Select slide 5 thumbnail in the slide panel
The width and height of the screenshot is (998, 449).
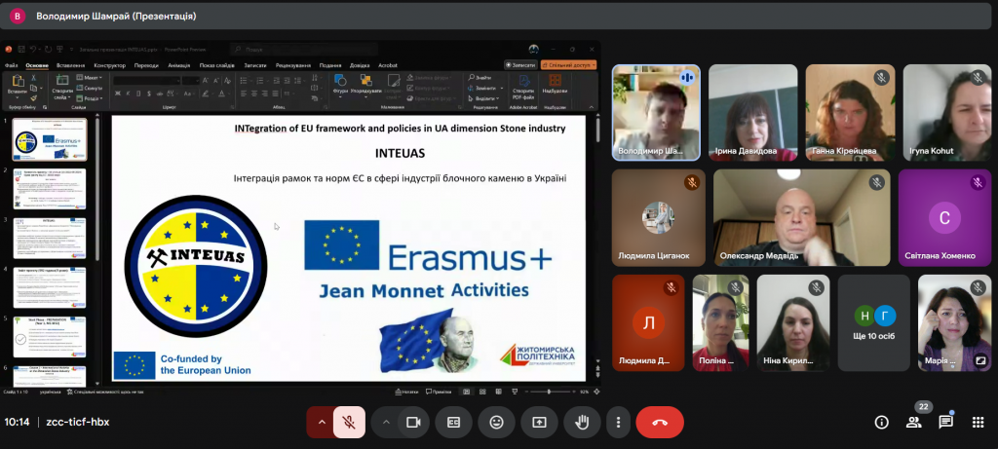tap(49, 337)
